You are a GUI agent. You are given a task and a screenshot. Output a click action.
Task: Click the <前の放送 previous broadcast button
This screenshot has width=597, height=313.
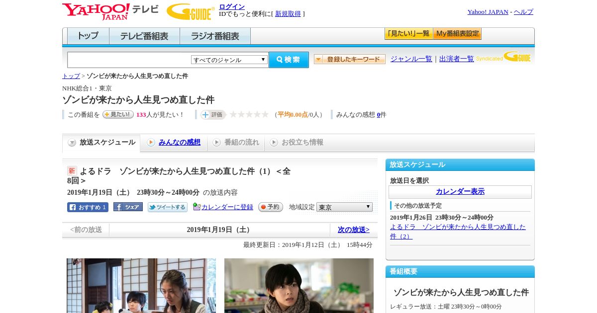click(86, 230)
